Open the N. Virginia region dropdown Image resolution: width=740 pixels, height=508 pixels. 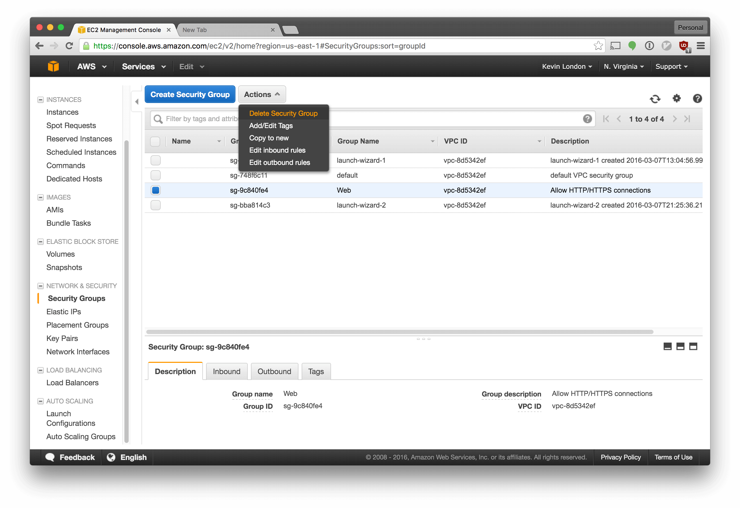click(623, 66)
